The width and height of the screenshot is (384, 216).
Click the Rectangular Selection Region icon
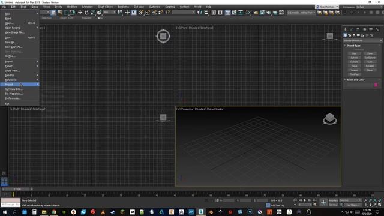(66, 13)
